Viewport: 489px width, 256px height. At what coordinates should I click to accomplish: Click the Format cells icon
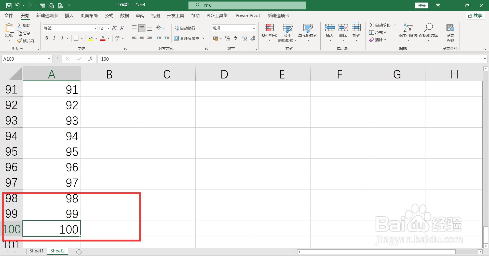pos(356,28)
